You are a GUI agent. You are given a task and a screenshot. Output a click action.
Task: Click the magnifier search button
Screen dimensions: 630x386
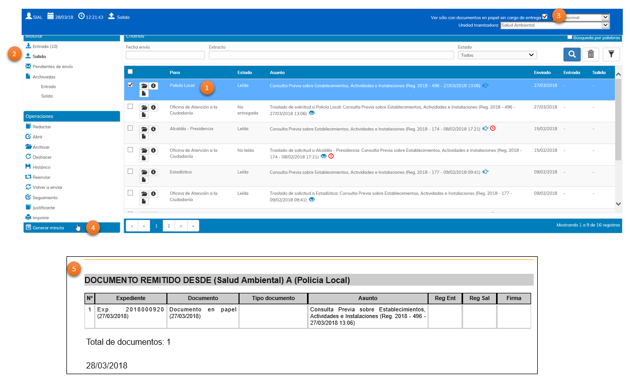tap(572, 54)
